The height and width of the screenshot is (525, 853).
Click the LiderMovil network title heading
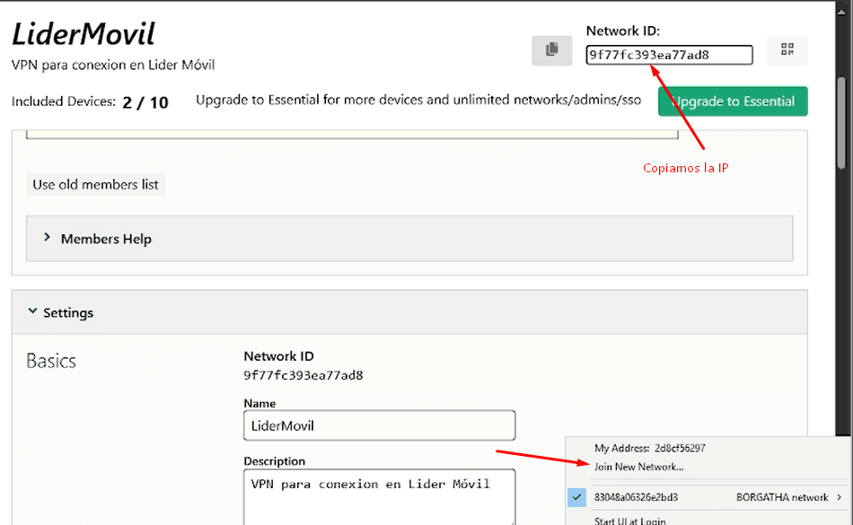click(x=83, y=34)
